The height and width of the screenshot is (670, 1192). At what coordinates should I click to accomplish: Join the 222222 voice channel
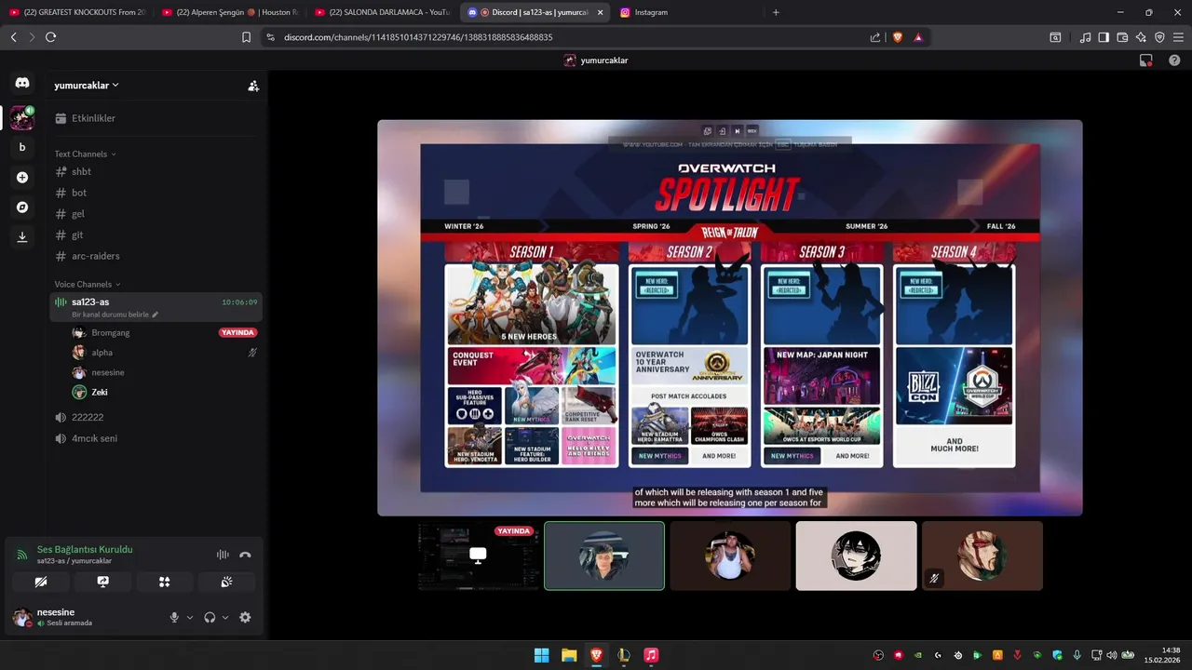point(156,417)
